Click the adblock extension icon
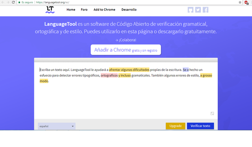Viewport: 252px width, 147px height. point(246,2)
